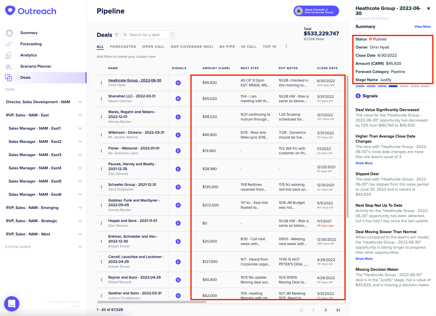Go to the next page of deals
Viewport: 436px width, 316px height.
pyautogui.click(x=326, y=310)
